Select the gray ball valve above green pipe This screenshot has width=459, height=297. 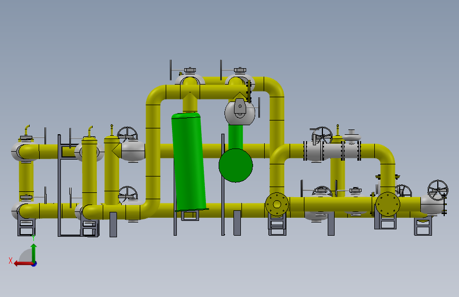click(x=240, y=112)
